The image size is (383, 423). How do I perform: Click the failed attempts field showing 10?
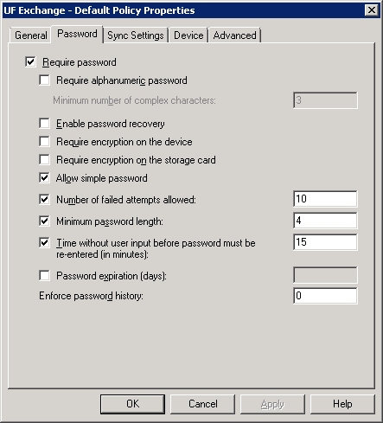(x=325, y=199)
